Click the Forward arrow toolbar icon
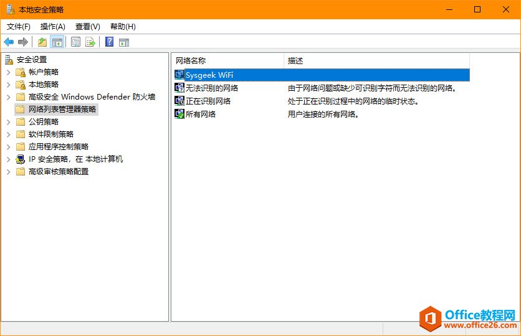 coord(23,42)
